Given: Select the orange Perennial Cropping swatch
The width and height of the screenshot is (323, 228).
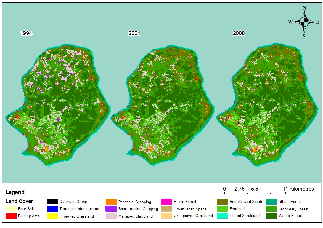Looking at the screenshot, I should point(111,202).
